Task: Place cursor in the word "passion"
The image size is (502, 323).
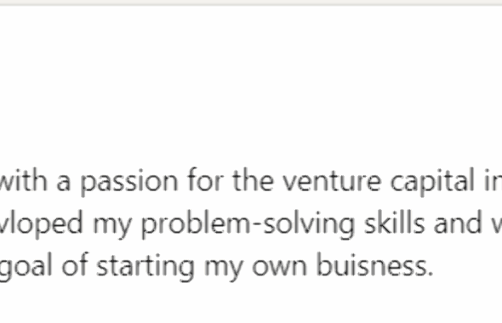Action: pos(128,182)
